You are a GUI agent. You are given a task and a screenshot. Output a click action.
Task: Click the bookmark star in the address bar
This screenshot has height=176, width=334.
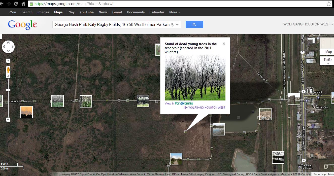tap(329, 4)
